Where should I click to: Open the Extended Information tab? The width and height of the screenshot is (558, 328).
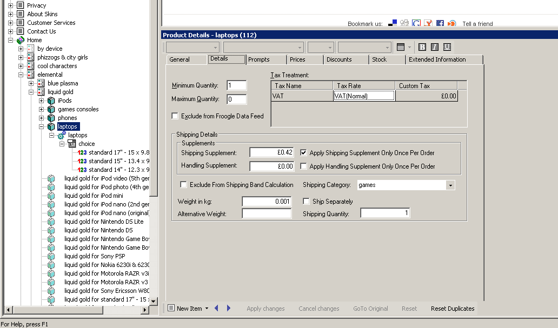tap(437, 59)
